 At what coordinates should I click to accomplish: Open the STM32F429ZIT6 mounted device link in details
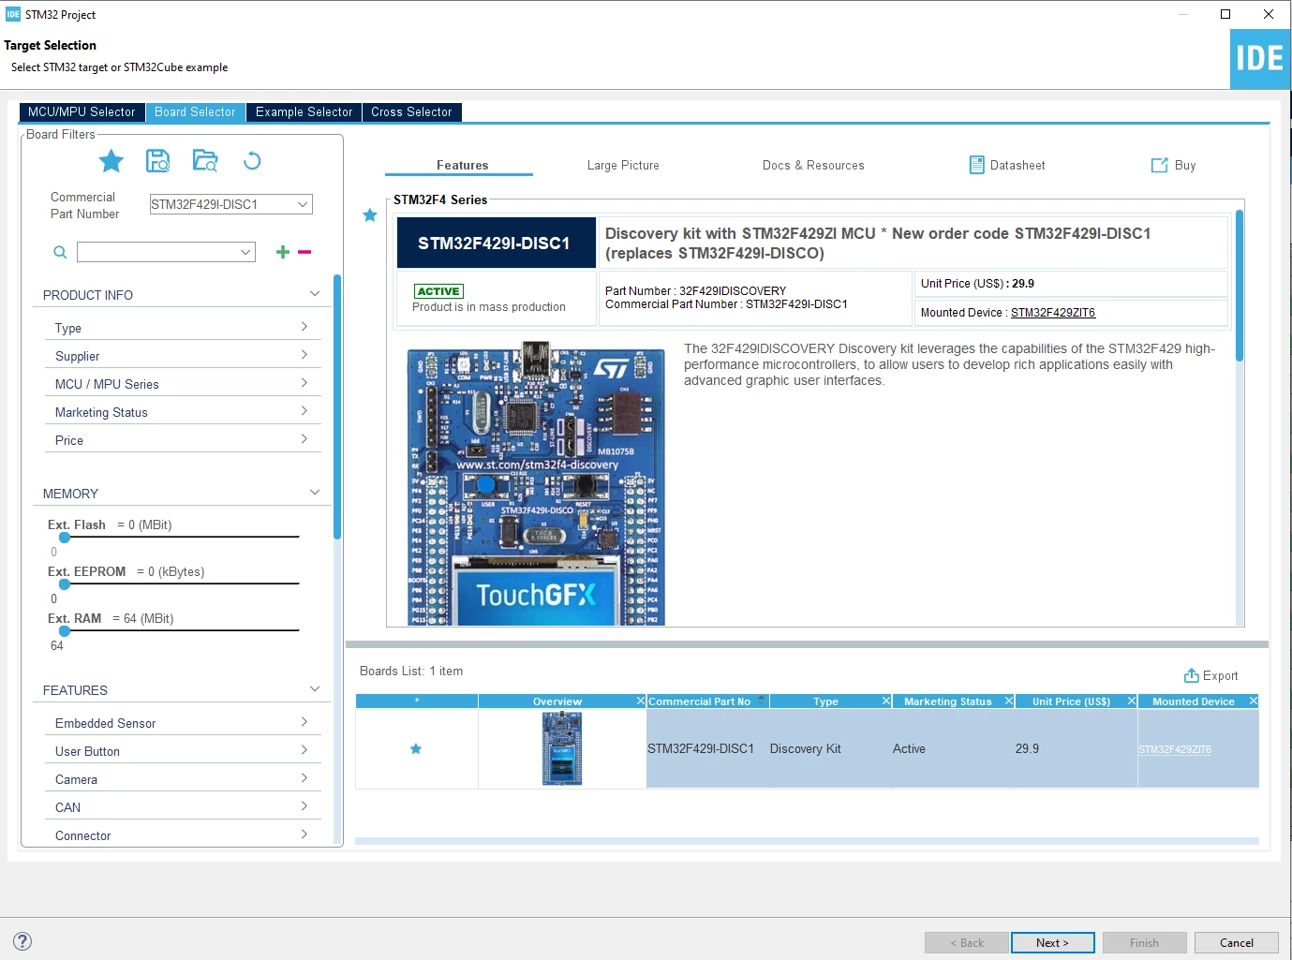point(1053,313)
